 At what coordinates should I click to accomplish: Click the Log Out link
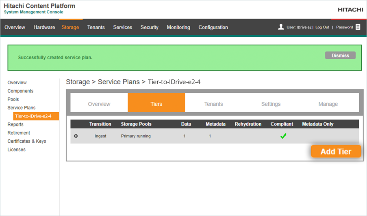[x=322, y=28]
